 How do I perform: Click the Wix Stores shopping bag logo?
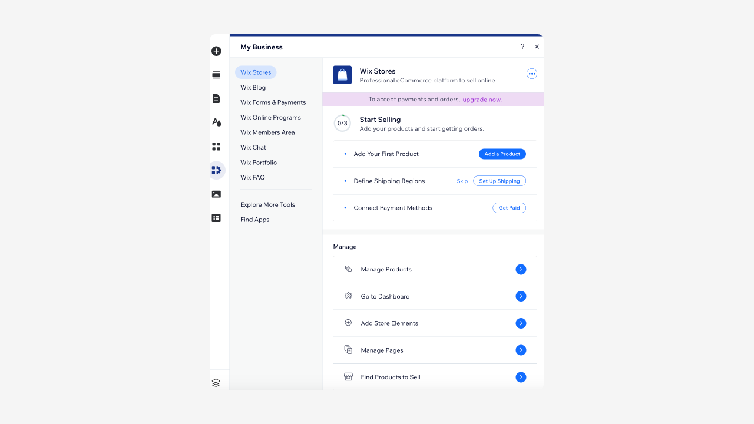342,75
